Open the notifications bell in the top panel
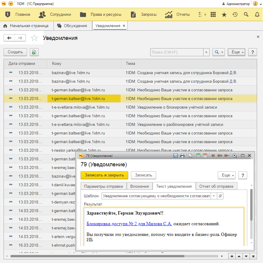The width and height of the screenshot is (263, 263). click(256, 14)
